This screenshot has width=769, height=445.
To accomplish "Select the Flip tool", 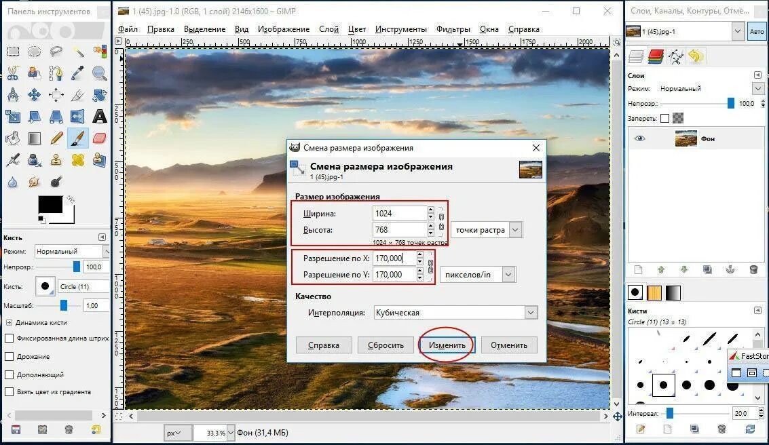I will click(x=78, y=117).
